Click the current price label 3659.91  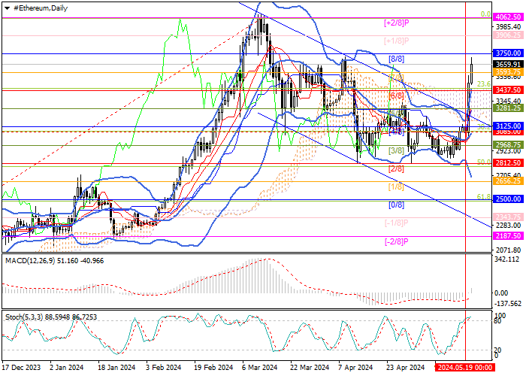(x=509, y=64)
